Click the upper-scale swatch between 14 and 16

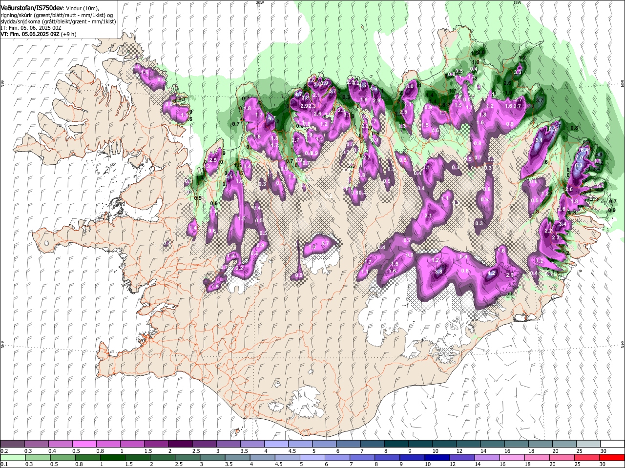click(492, 444)
